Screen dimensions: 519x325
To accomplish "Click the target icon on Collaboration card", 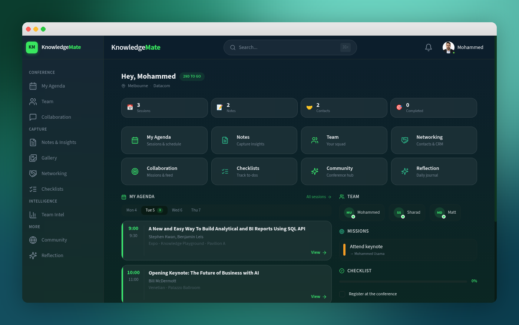I will (135, 171).
